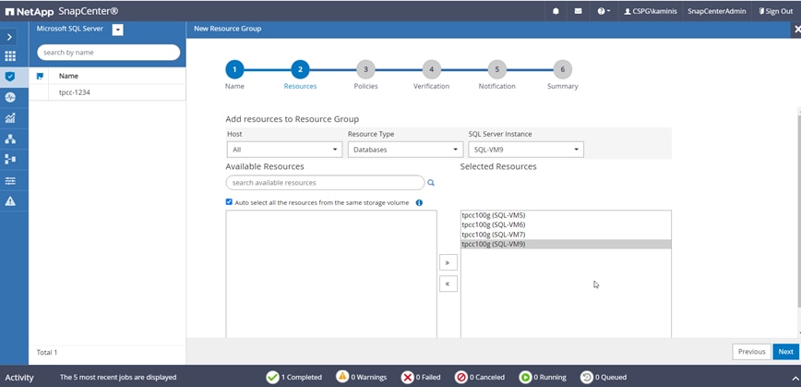Open the notifications bell icon
The height and width of the screenshot is (387, 801).
pos(556,11)
